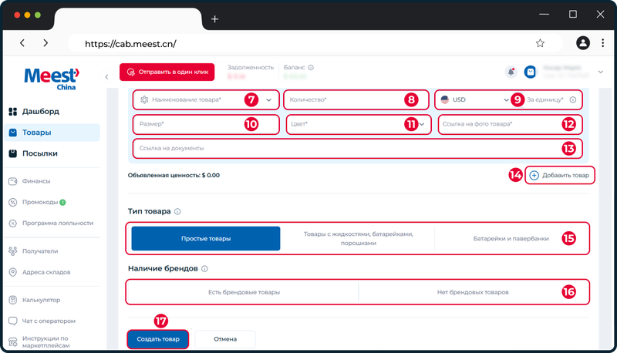The image size is (617, 353).
Task: Click the Объявленная ценность: $ 0.00 text
Action: [174, 175]
